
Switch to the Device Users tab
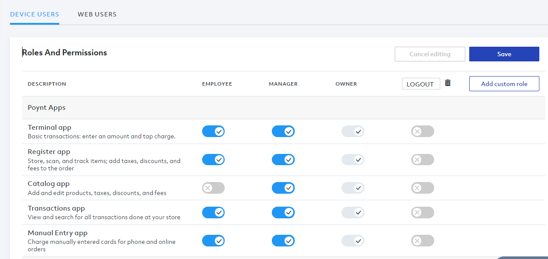35,14
